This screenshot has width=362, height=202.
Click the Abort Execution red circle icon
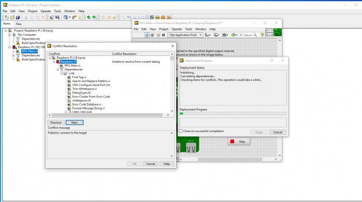coord(158,35)
